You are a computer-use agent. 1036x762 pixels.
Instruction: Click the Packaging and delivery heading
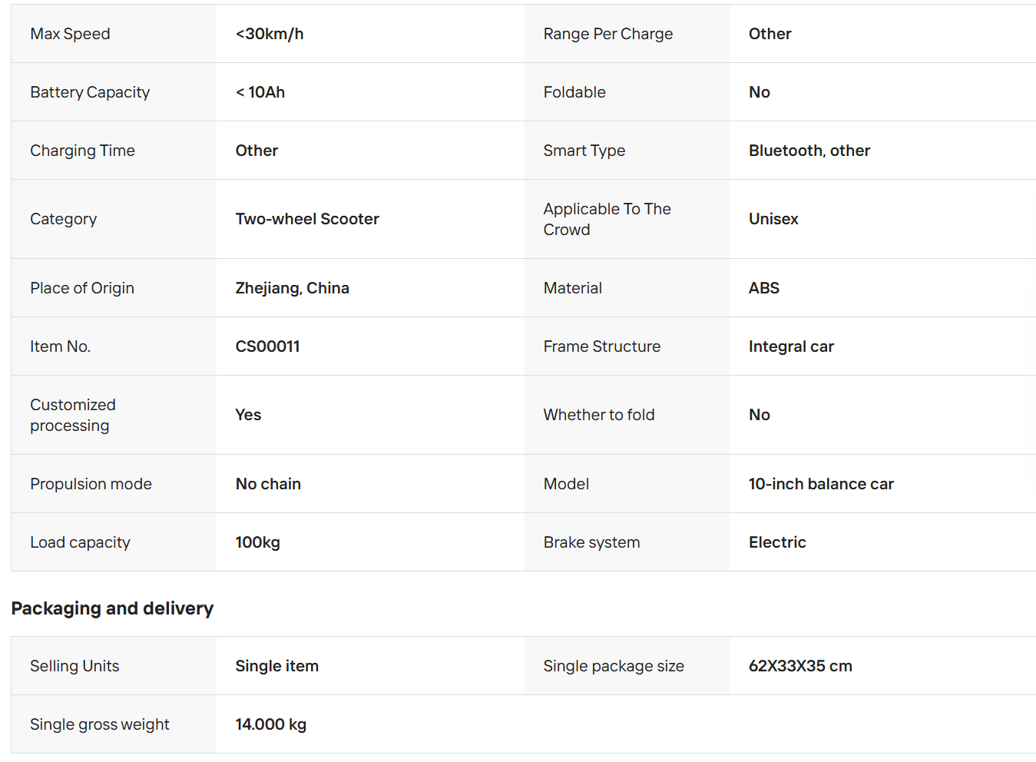[112, 608]
